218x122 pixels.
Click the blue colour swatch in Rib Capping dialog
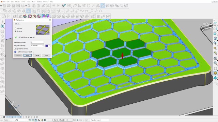click(47, 46)
